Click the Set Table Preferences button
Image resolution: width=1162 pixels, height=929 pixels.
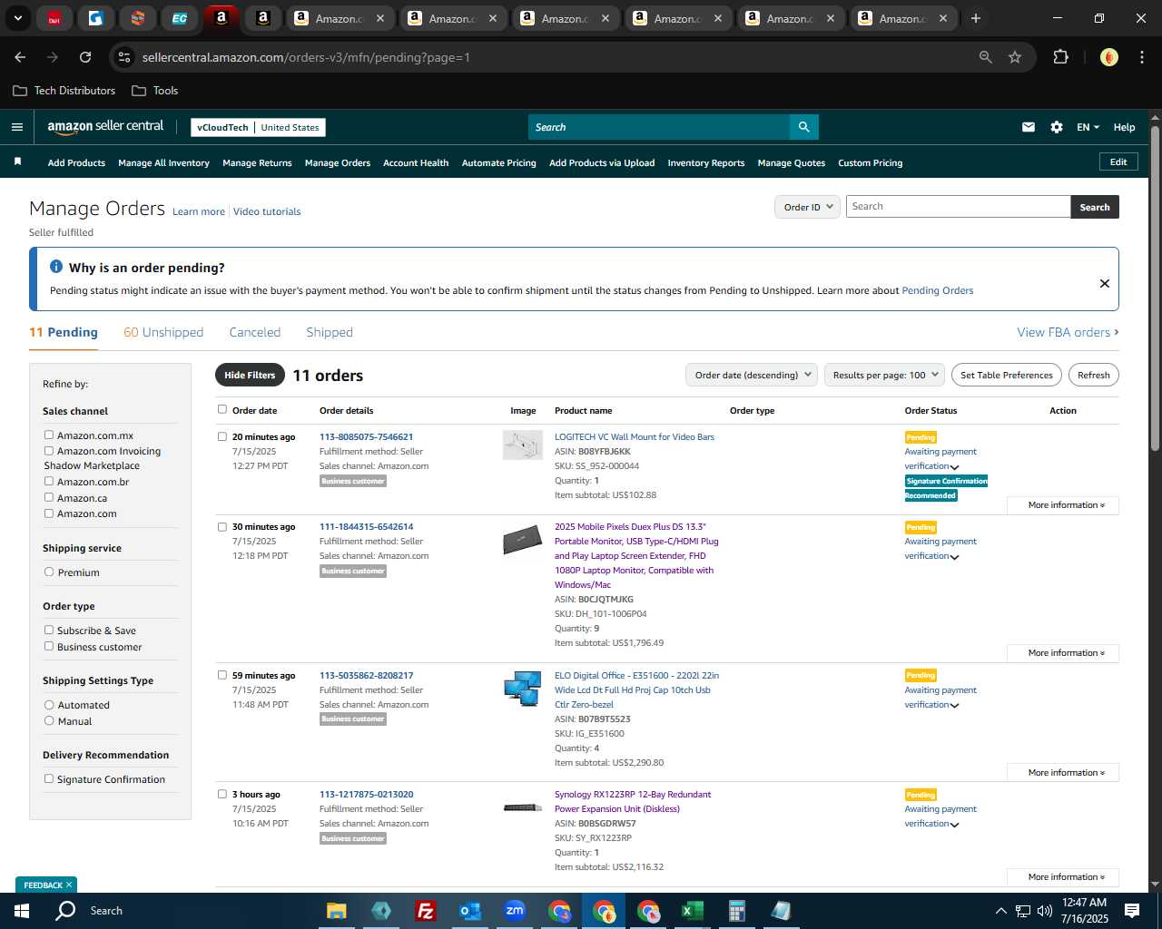pos(1007,375)
